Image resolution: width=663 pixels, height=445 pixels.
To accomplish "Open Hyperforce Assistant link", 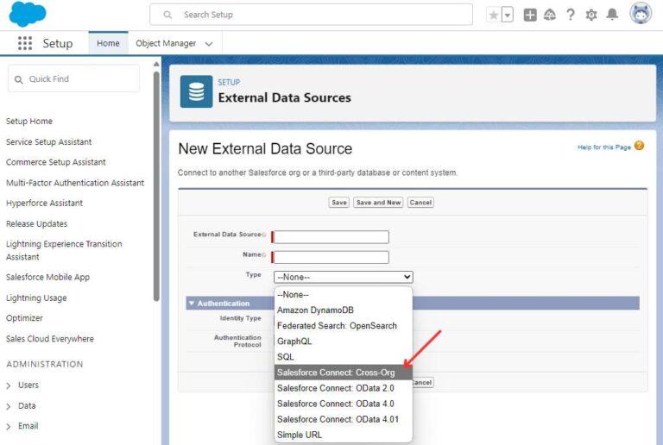I will click(44, 203).
